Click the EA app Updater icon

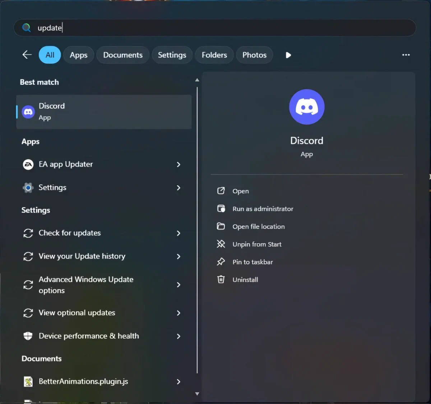[28, 164]
